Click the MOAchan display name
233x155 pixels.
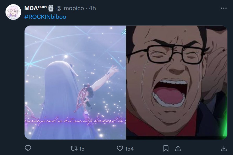point(35,8)
